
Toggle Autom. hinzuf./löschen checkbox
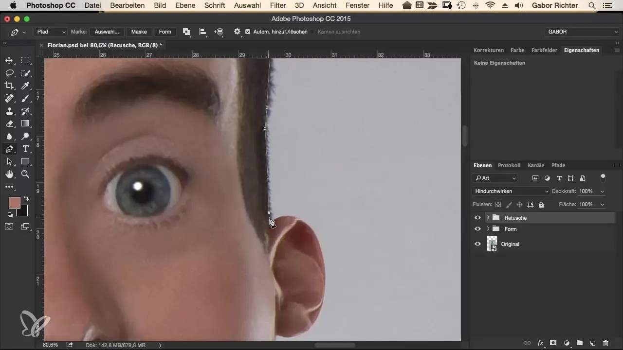(248, 32)
